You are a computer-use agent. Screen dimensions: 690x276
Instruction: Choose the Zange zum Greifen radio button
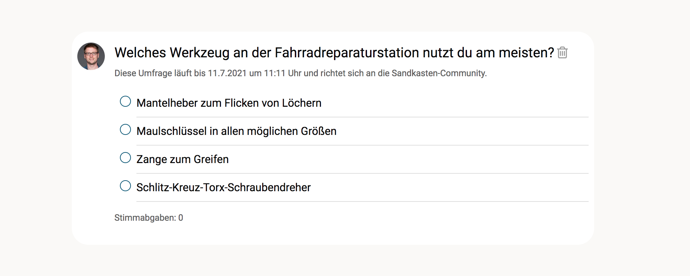click(125, 158)
